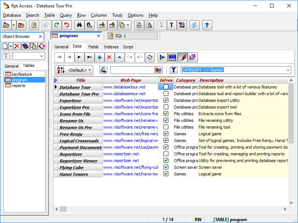
Task: Go to the last record in navigator
Action: coord(89,57)
